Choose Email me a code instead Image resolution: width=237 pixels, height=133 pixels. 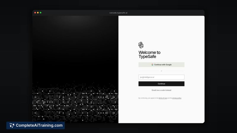tap(161, 90)
